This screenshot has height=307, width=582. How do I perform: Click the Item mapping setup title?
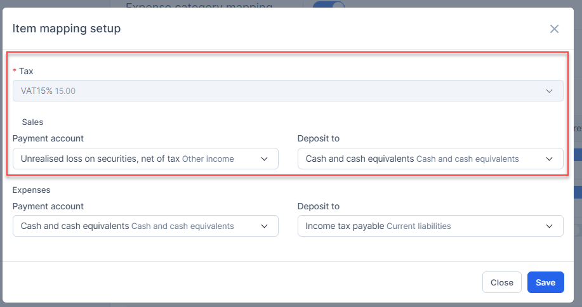[x=67, y=29]
